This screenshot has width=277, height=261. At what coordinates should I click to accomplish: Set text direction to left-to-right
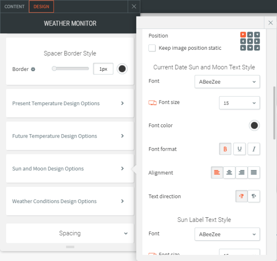tap(242, 196)
